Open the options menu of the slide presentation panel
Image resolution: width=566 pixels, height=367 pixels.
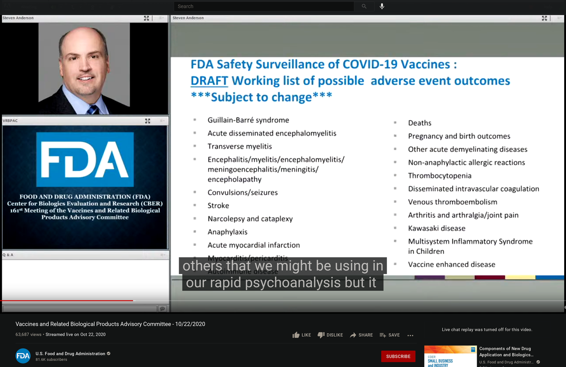click(559, 18)
